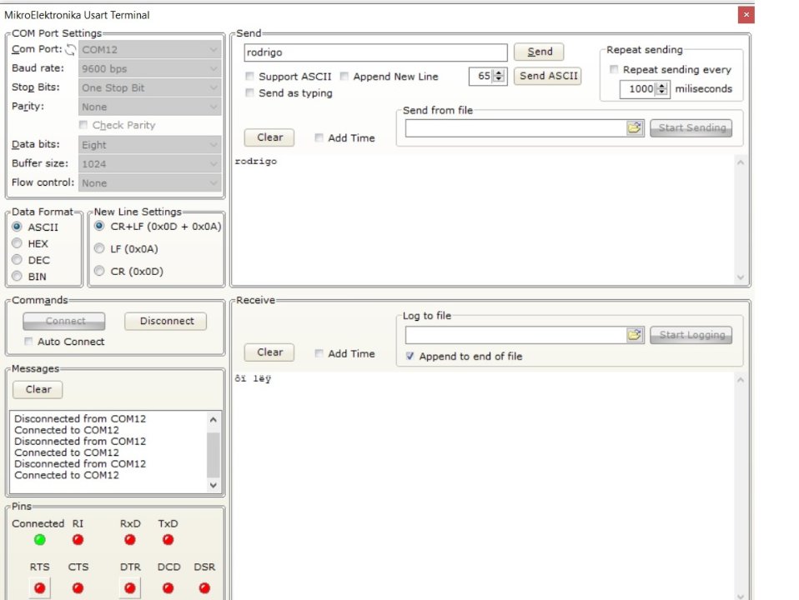Click the CTS pin LED
The width and height of the screenshot is (799, 600).
(78, 588)
